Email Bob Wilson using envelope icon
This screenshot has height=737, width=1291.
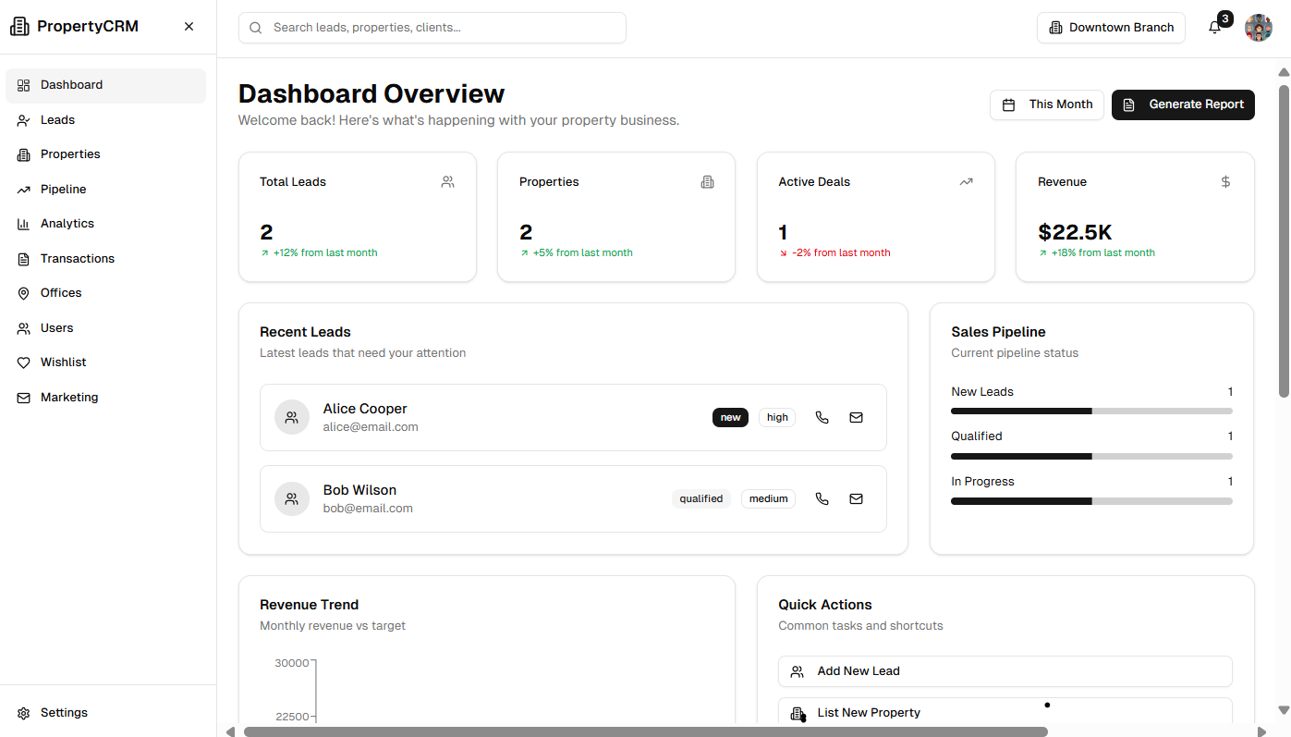click(856, 498)
